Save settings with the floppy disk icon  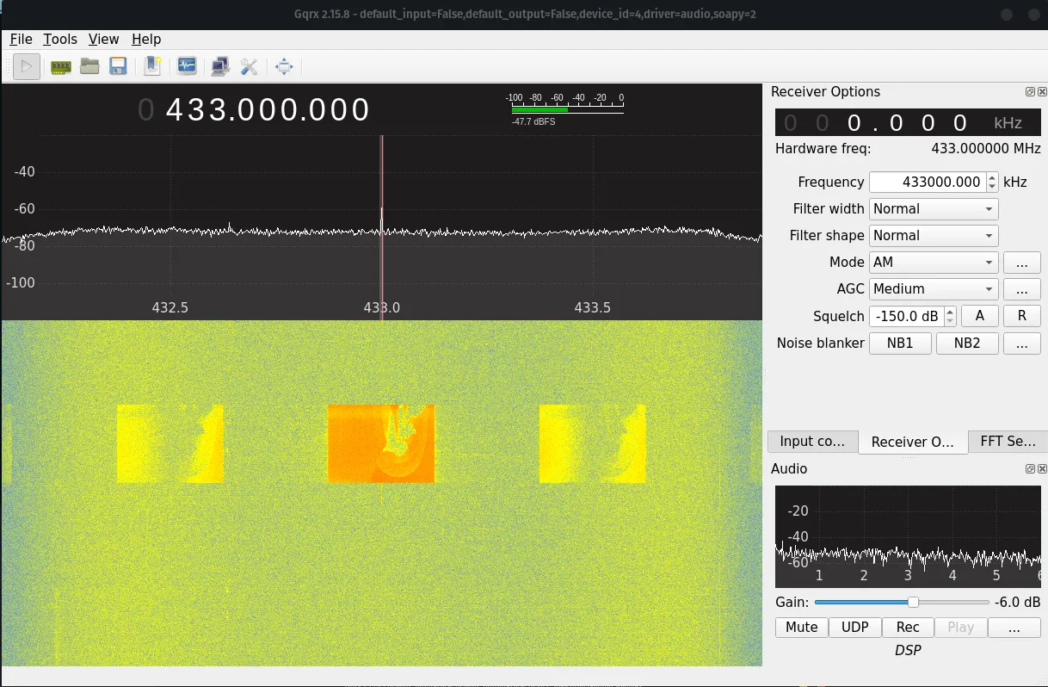click(118, 66)
